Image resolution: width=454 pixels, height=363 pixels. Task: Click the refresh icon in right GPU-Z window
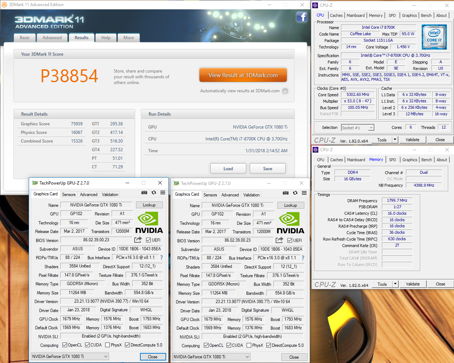295,193
